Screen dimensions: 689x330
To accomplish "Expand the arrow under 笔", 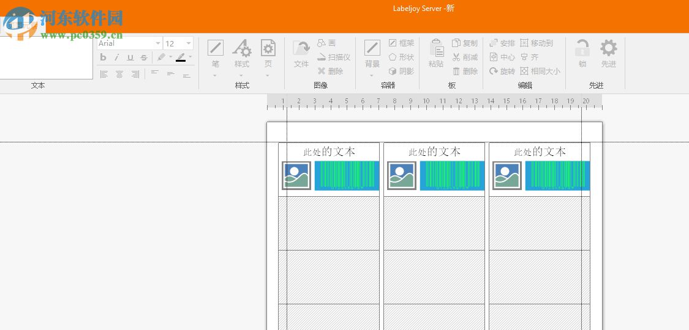I will click(x=216, y=75).
